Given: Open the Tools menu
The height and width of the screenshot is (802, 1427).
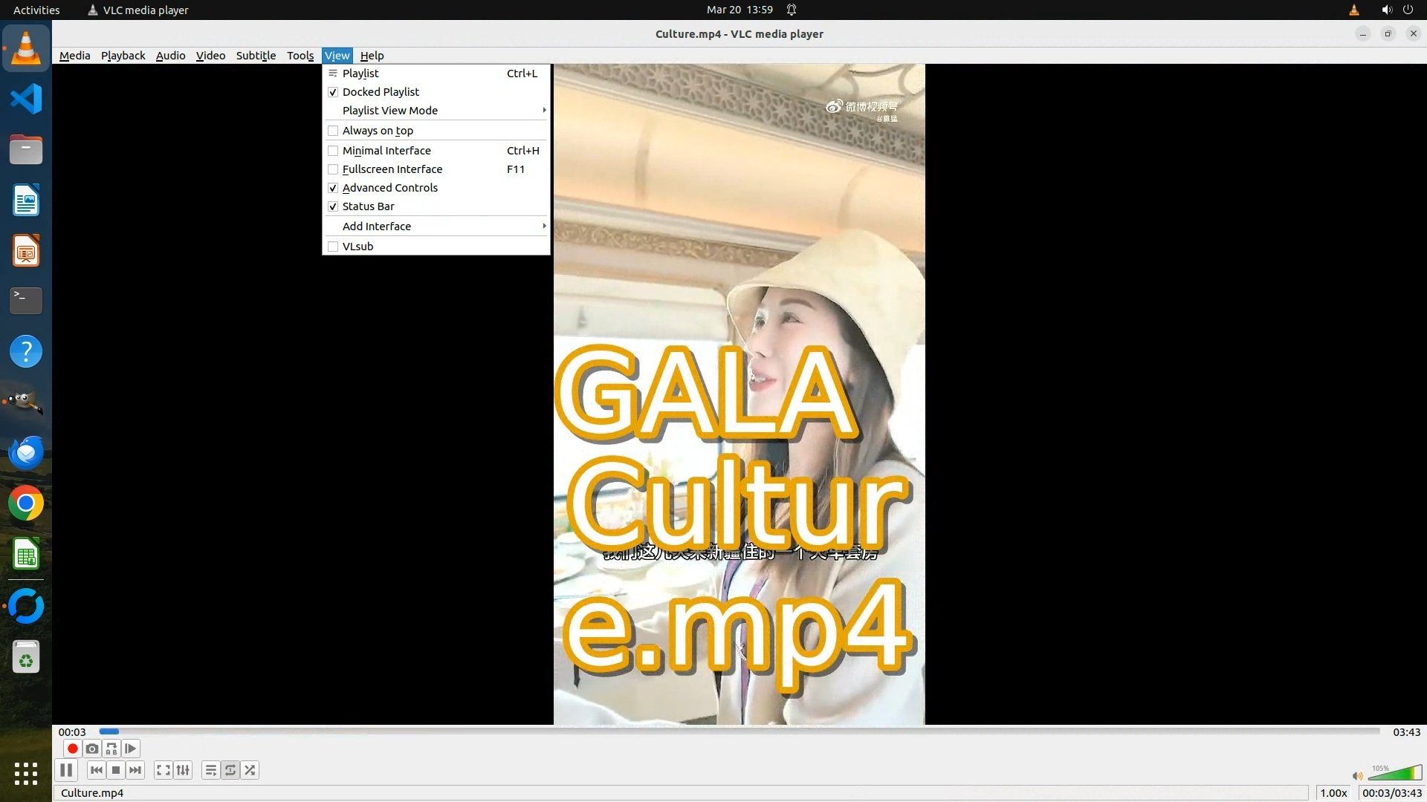Looking at the screenshot, I should pyautogui.click(x=300, y=56).
